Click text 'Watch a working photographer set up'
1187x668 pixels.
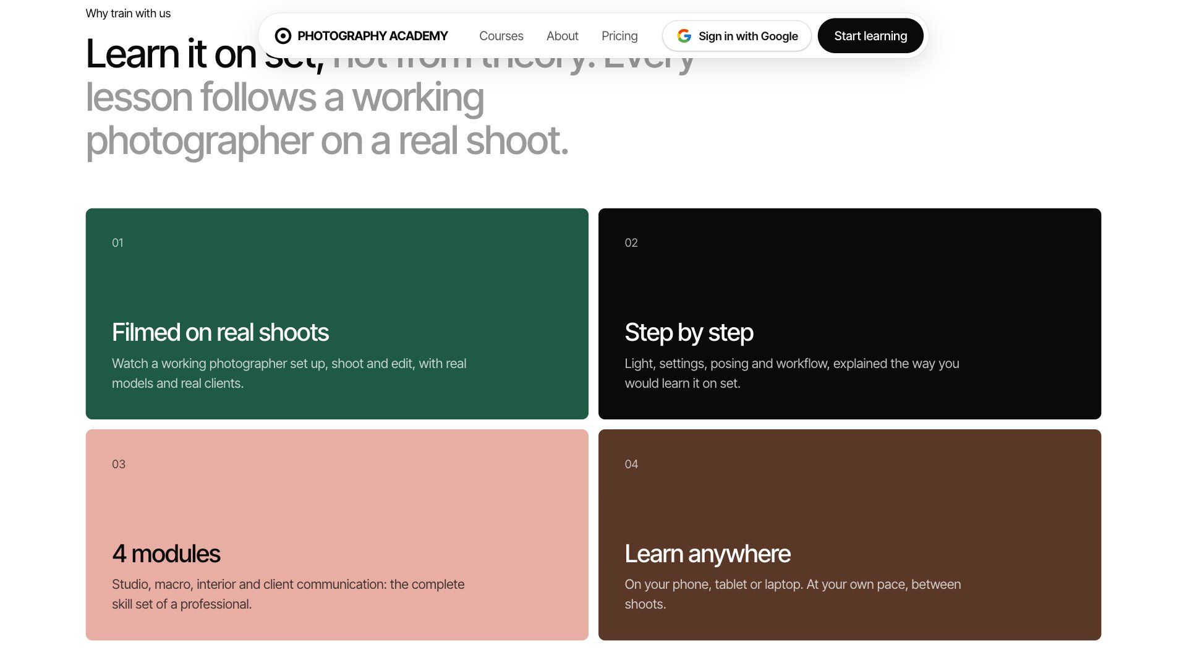219,364
